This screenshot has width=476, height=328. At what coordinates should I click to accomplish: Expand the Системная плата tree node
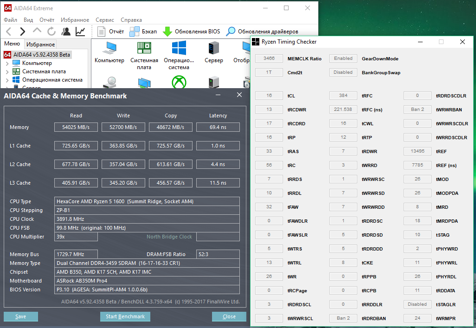coord(7,71)
